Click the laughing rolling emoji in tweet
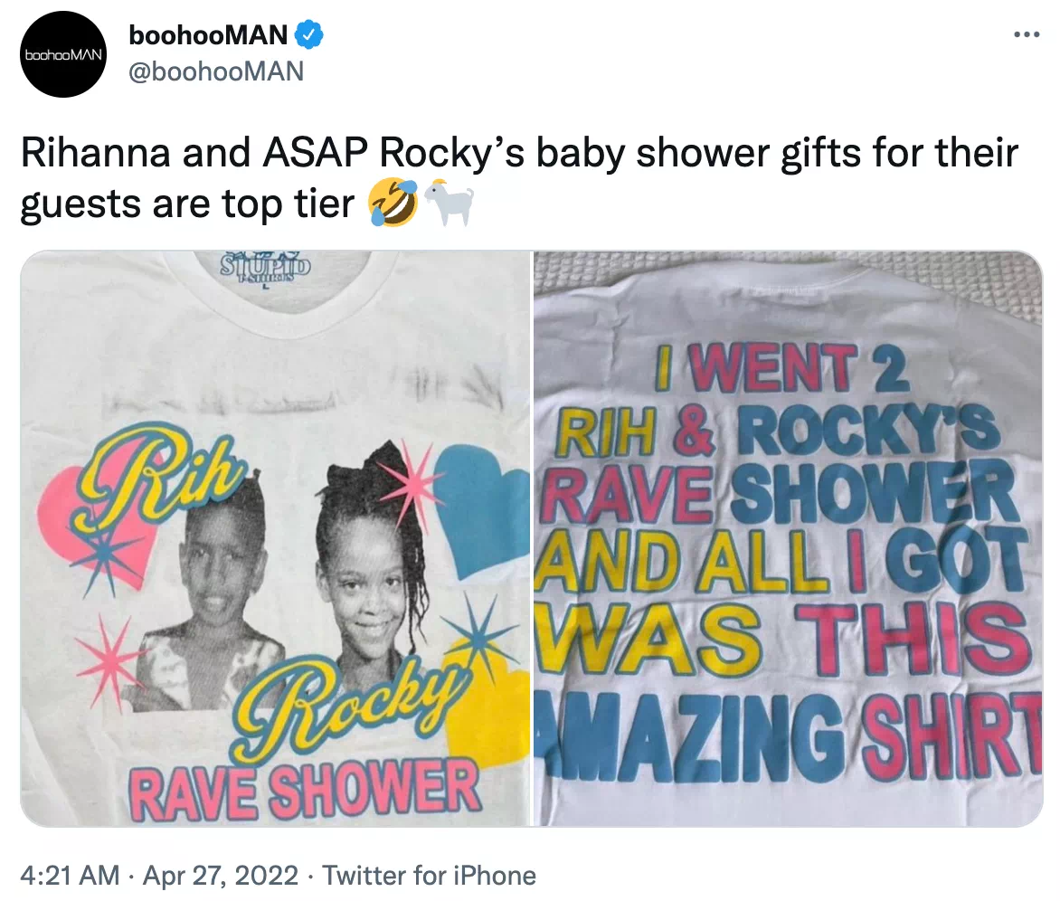The height and width of the screenshot is (901, 1060). point(393,204)
